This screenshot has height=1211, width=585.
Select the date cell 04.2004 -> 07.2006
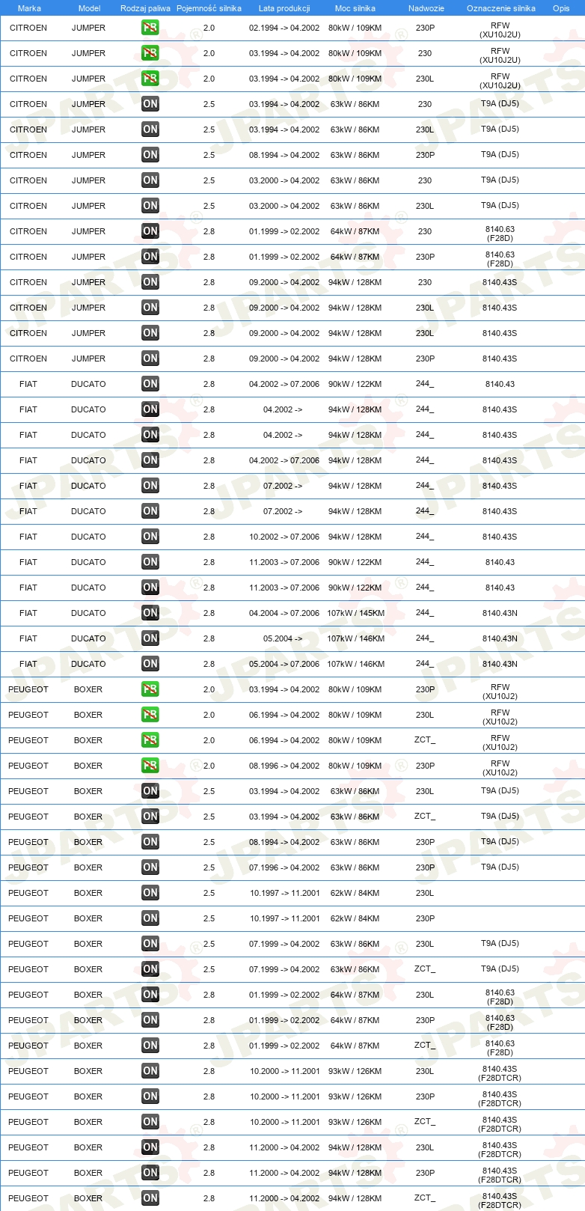click(284, 613)
